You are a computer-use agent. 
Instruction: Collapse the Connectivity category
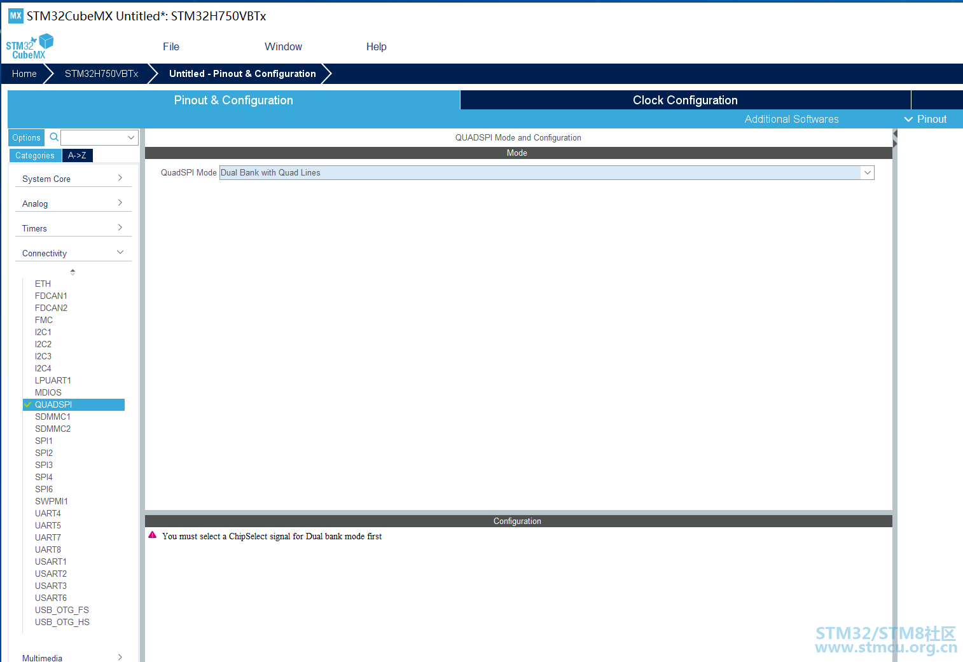[x=73, y=253]
